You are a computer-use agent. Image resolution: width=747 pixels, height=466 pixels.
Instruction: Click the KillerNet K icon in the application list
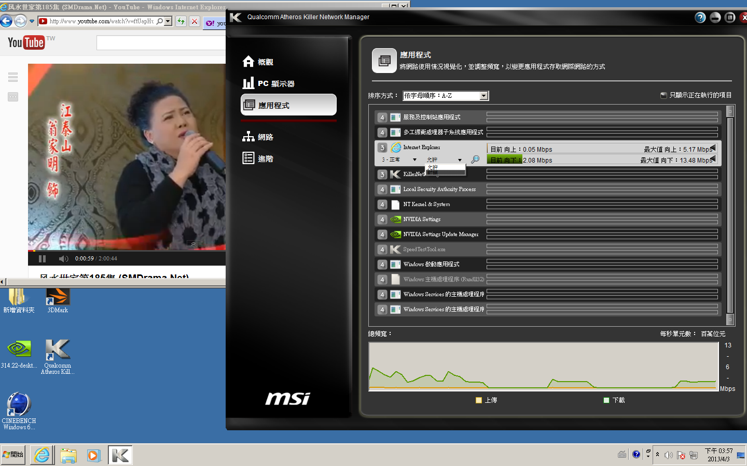coord(395,174)
